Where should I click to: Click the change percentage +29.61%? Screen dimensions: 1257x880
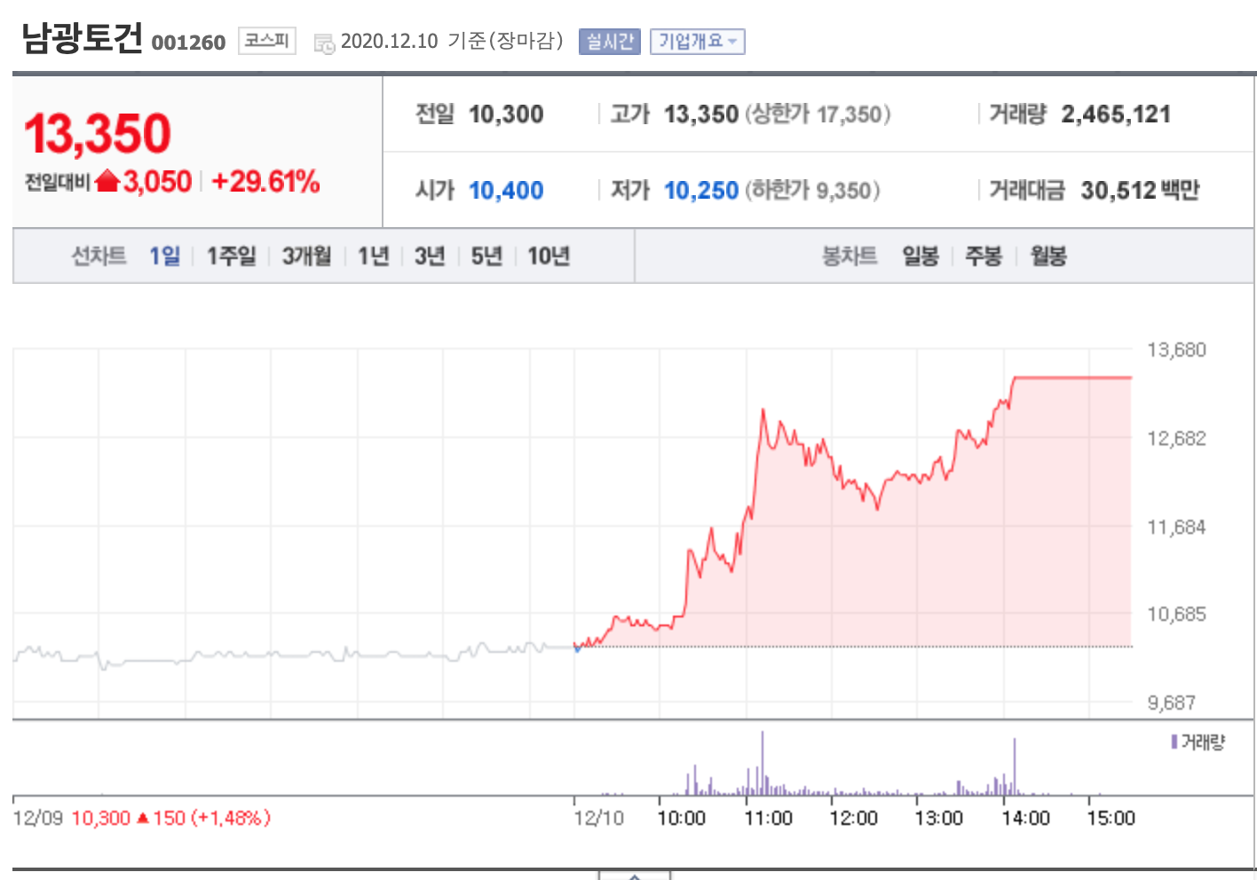point(265,182)
